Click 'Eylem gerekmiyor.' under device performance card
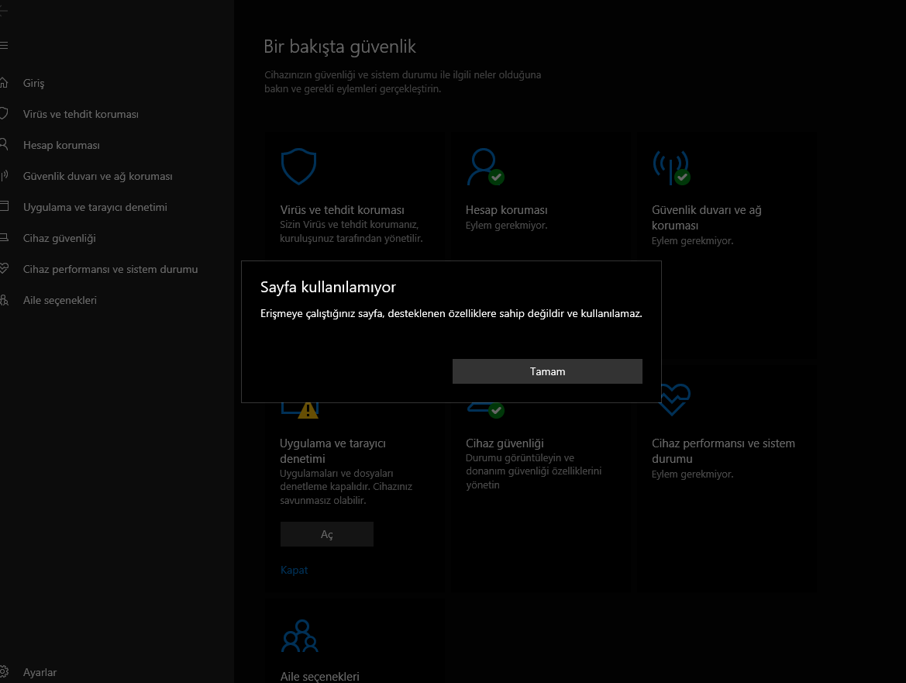 (692, 474)
